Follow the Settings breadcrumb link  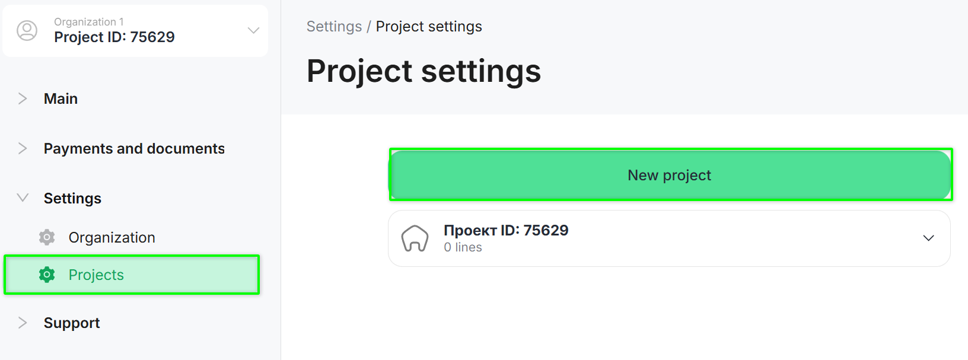click(x=334, y=27)
